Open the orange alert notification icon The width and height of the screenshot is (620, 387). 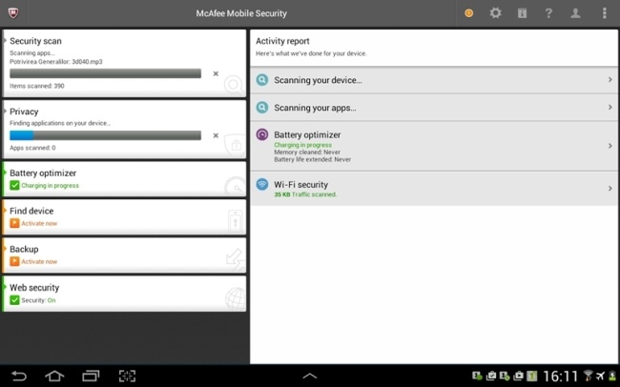(x=469, y=13)
